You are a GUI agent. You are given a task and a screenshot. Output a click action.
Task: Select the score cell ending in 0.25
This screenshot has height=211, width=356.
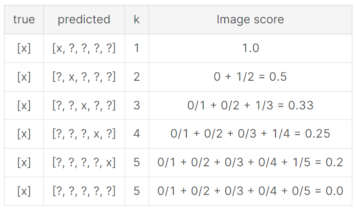pos(251,134)
